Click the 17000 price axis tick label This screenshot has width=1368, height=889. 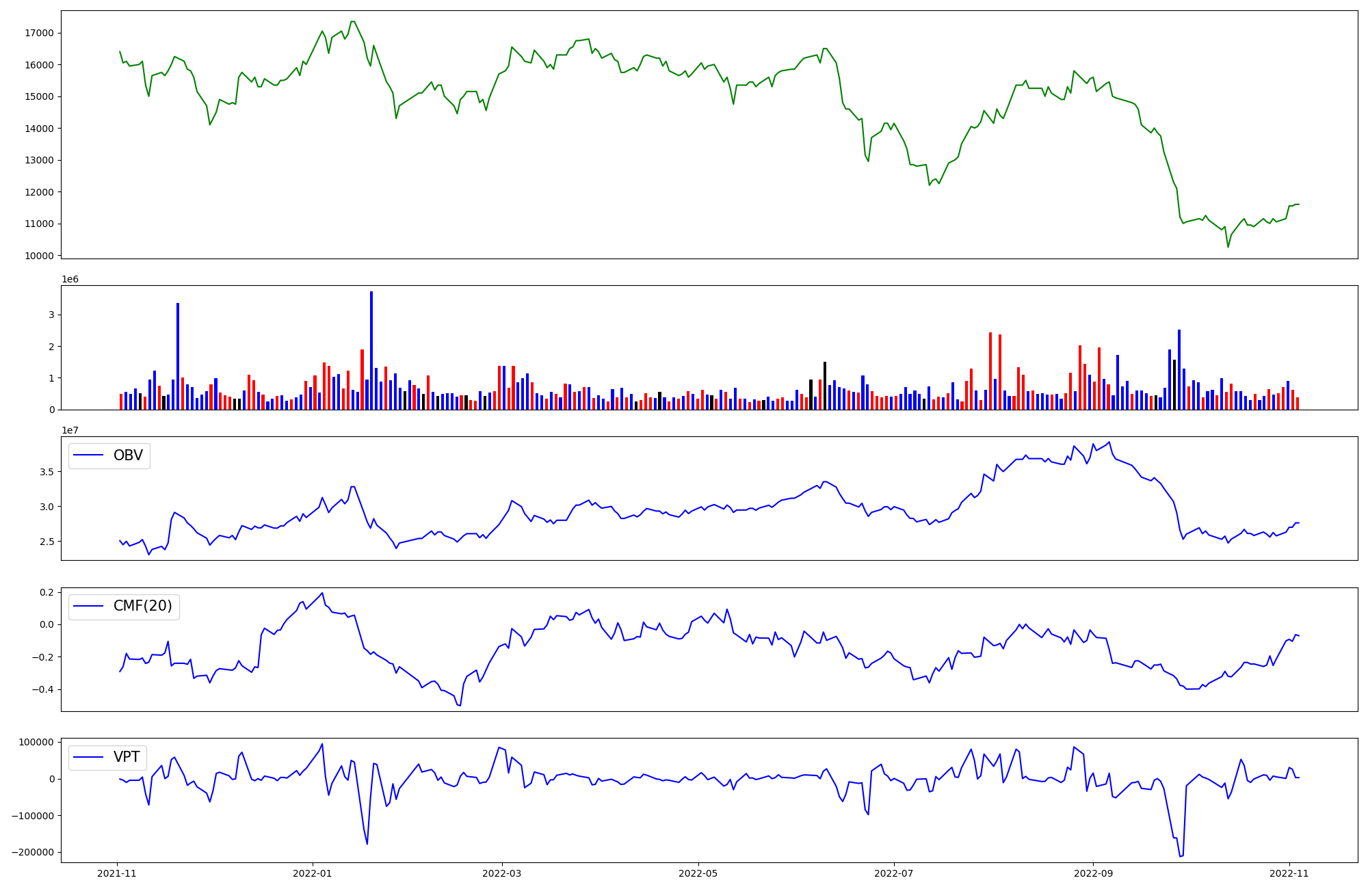39,33
